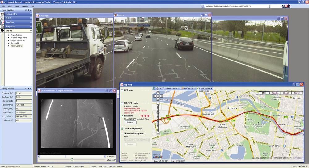309x168 pixels.
Task: Click the green Export to SHP icon
Action: [198, 88]
